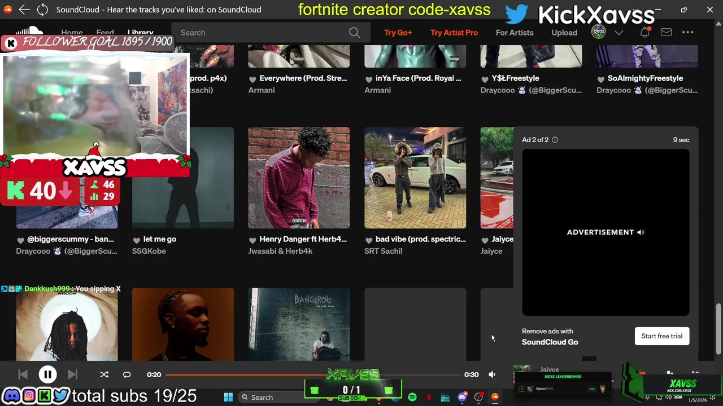Screen dimensions: 723x406
Task: Click the magnifier search icon
Action: click(354, 33)
